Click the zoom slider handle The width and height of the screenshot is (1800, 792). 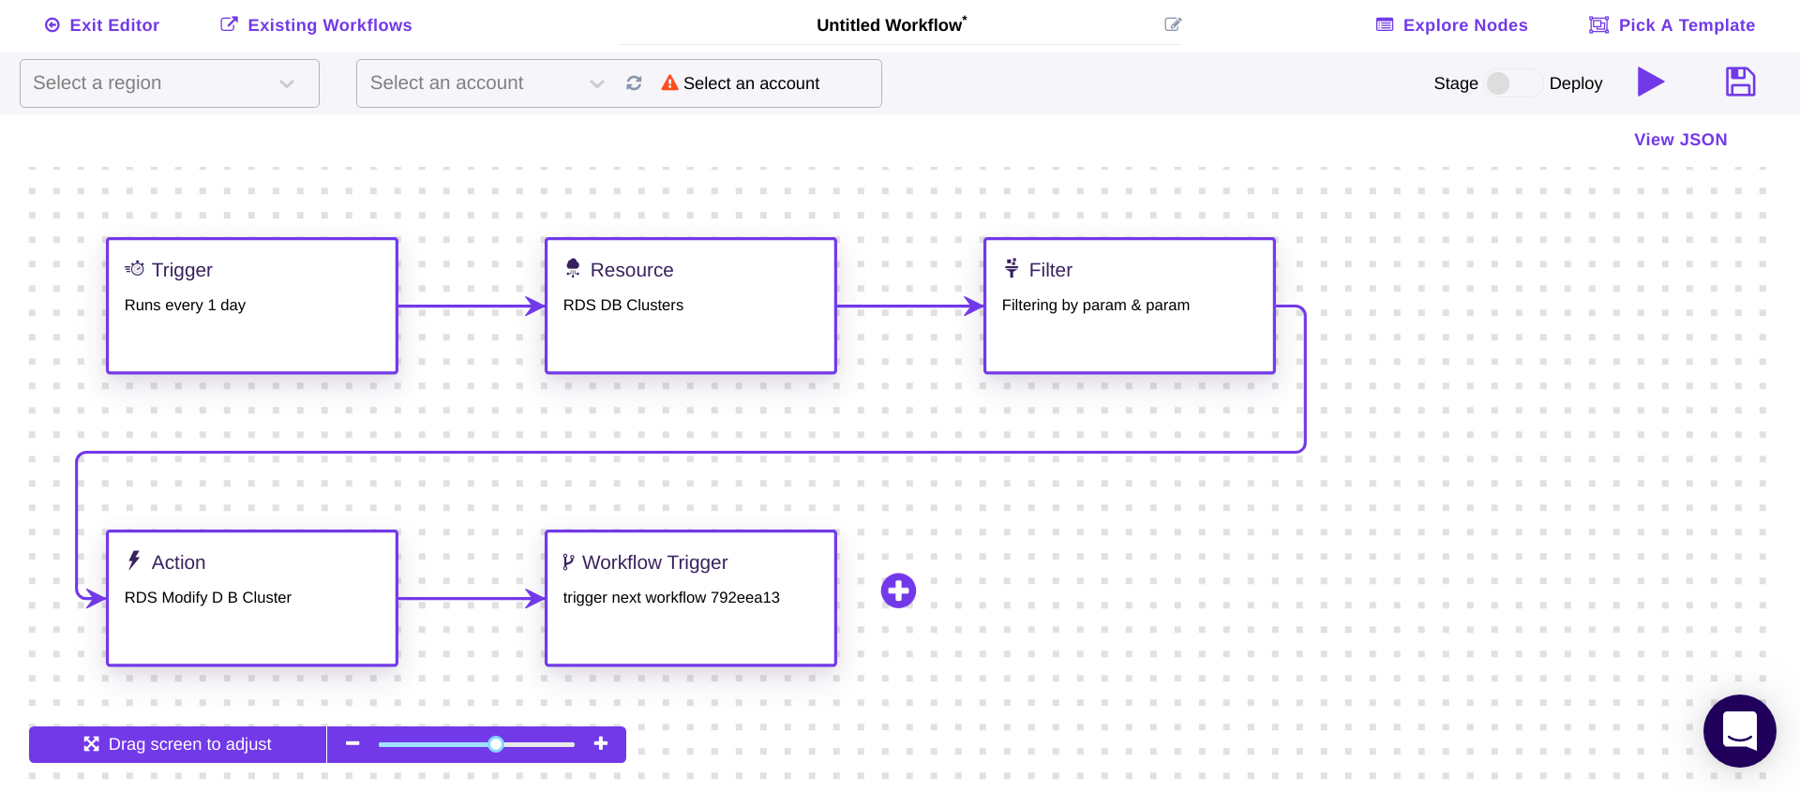click(x=496, y=744)
